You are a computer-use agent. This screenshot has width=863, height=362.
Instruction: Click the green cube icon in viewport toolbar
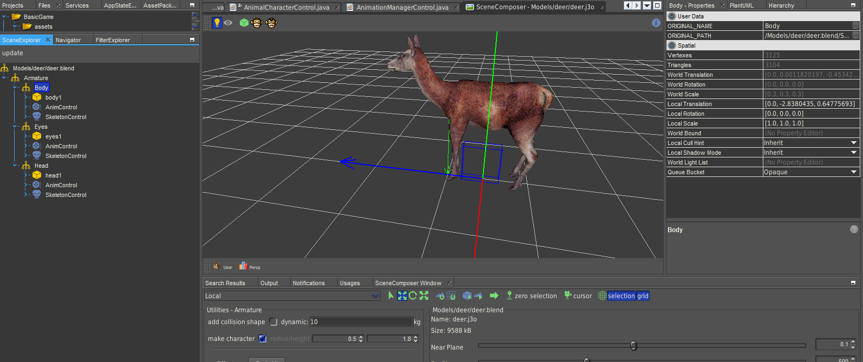244,23
